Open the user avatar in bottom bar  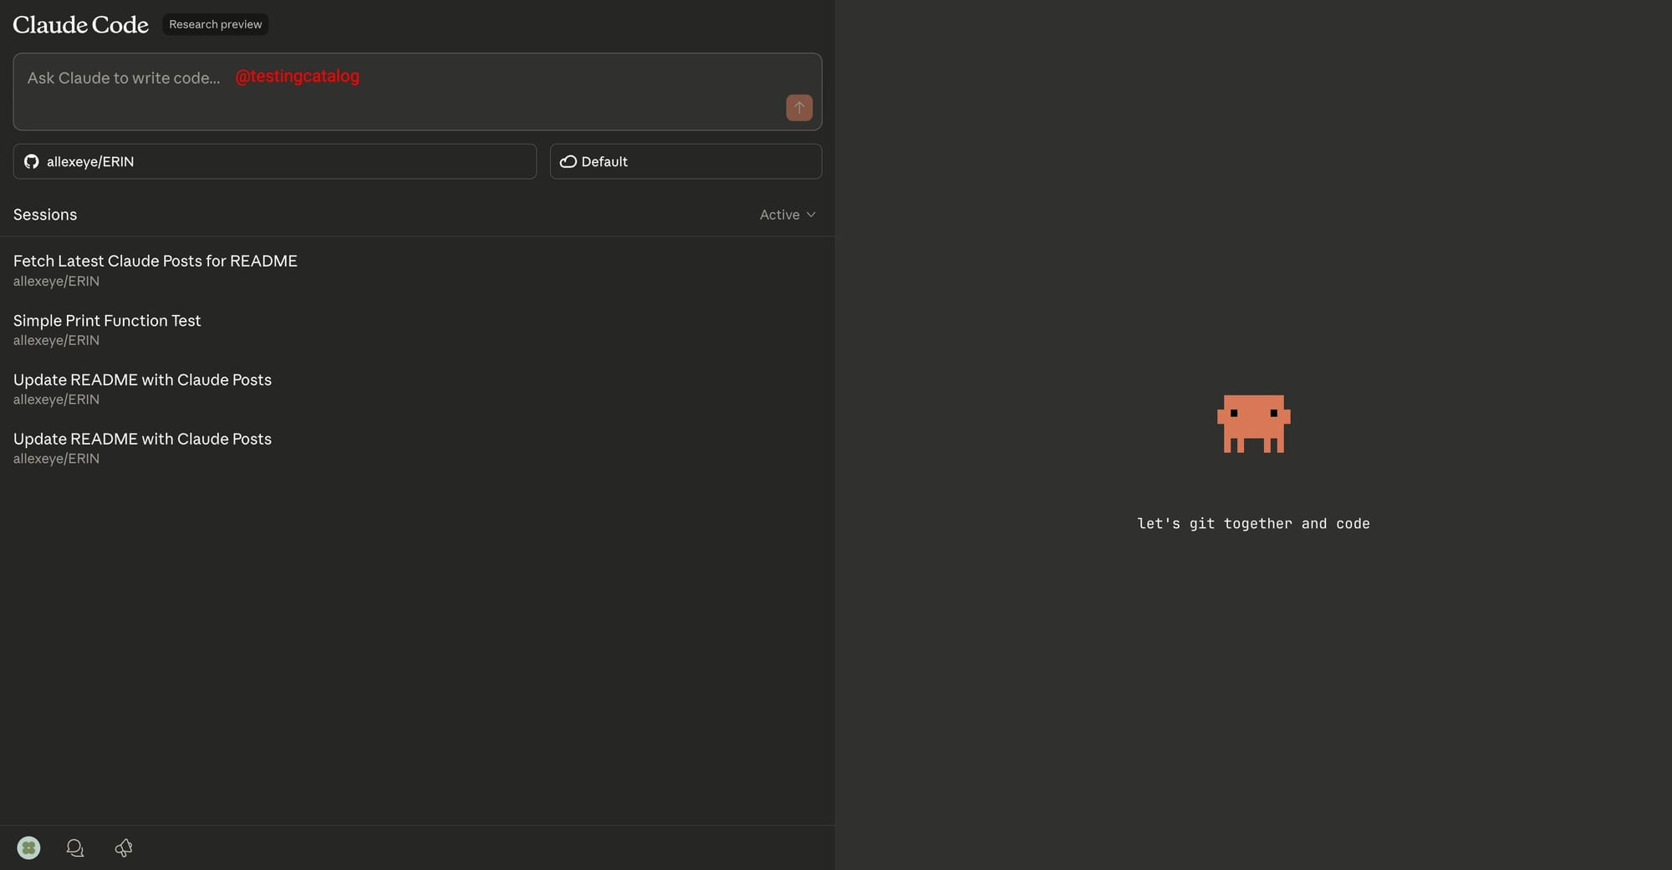(x=28, y=848)
